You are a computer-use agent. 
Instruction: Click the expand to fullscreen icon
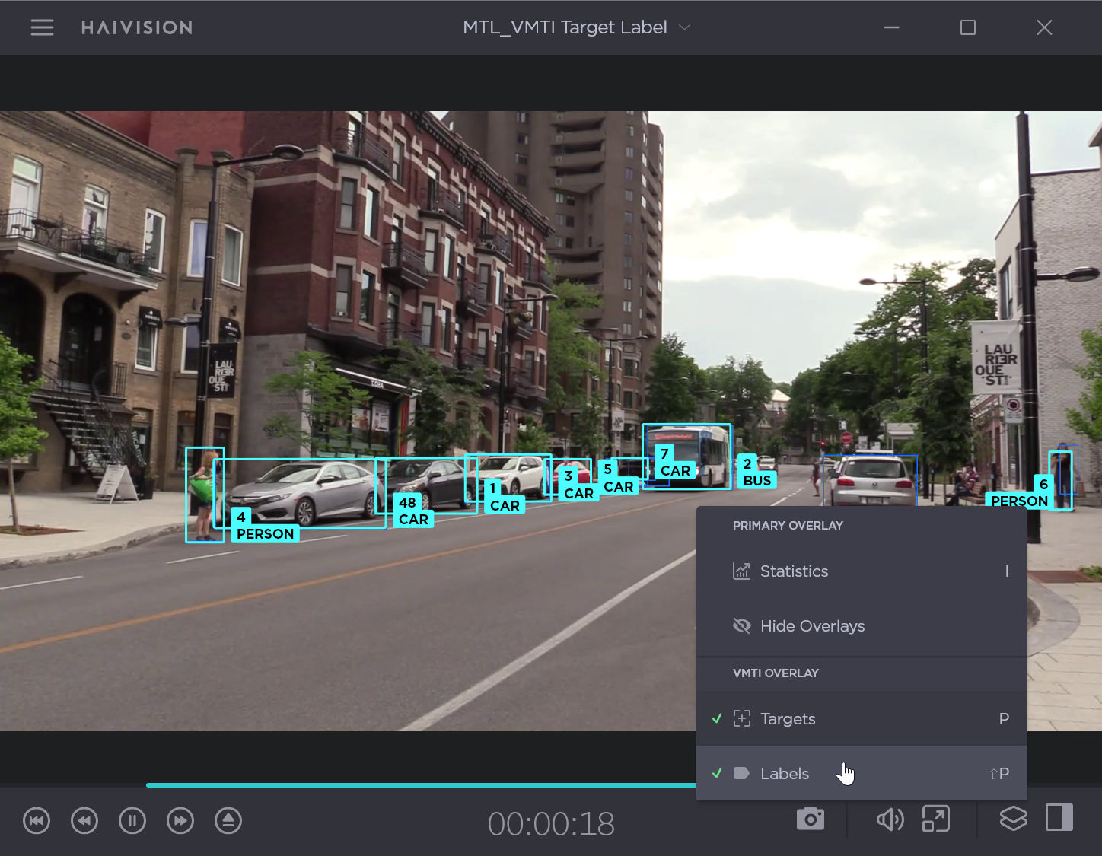point(935,819)
